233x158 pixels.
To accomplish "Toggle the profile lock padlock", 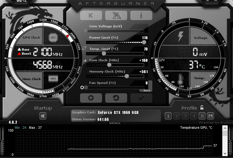I will pyautogui.click(x=202, y=107).
